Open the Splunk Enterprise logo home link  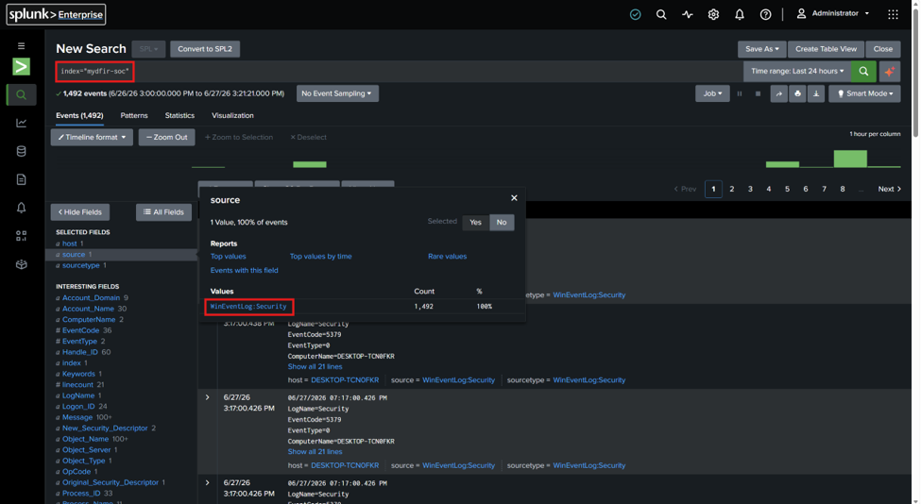(56, 15)
